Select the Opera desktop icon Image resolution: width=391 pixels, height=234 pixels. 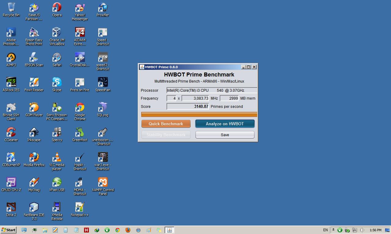click(57, 9)
